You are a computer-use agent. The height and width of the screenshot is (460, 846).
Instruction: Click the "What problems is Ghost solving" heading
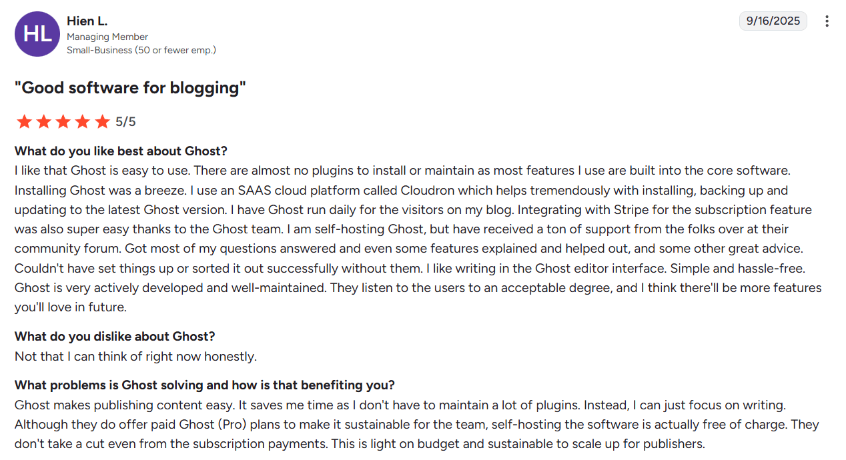click(x=204, y=385)
